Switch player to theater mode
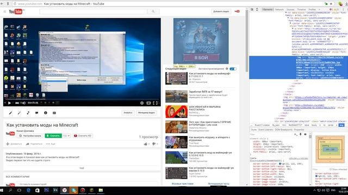The image size is (348, 195). (148, 103)
